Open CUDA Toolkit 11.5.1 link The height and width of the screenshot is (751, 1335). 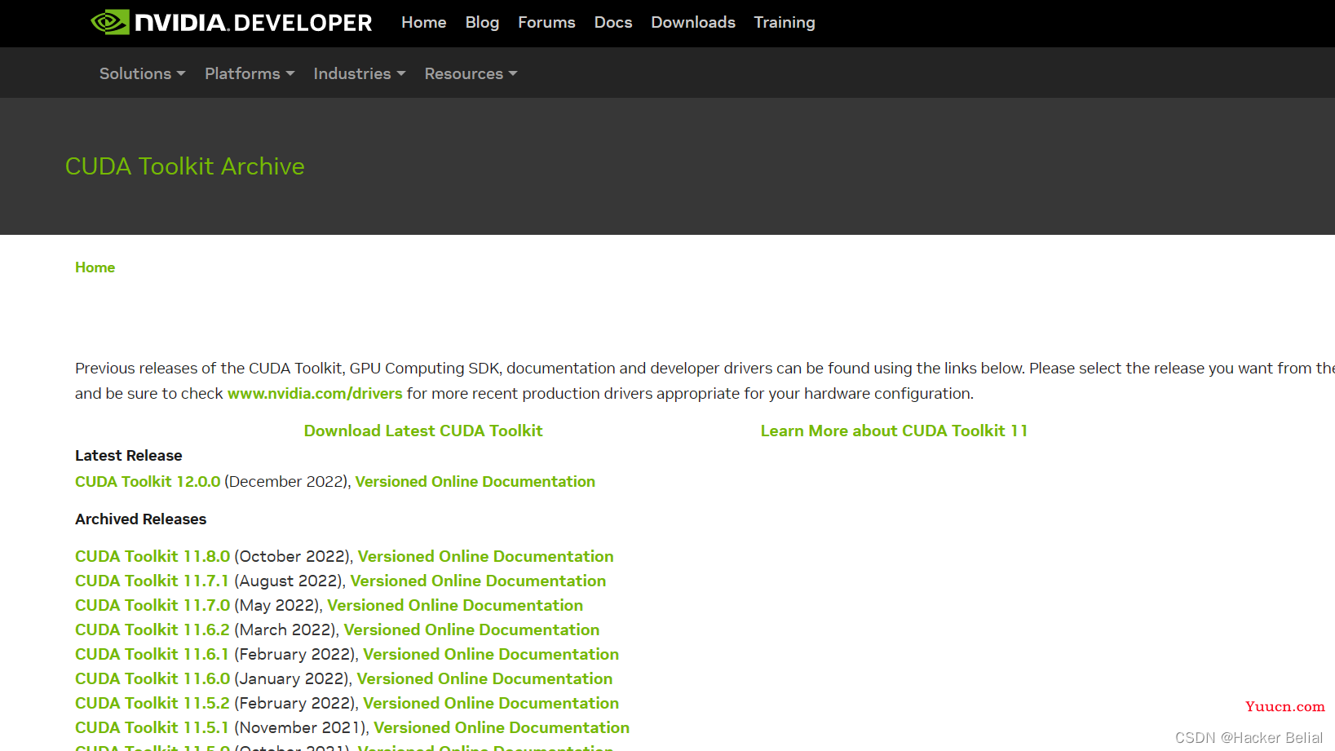coord(152,727)
